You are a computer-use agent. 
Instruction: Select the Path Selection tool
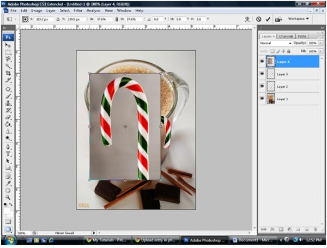pyautogui.click(x=8, y=161)
